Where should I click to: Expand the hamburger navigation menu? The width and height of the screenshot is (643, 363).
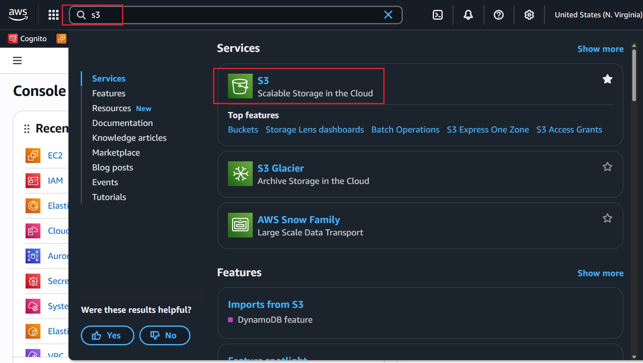click(17, 61)
